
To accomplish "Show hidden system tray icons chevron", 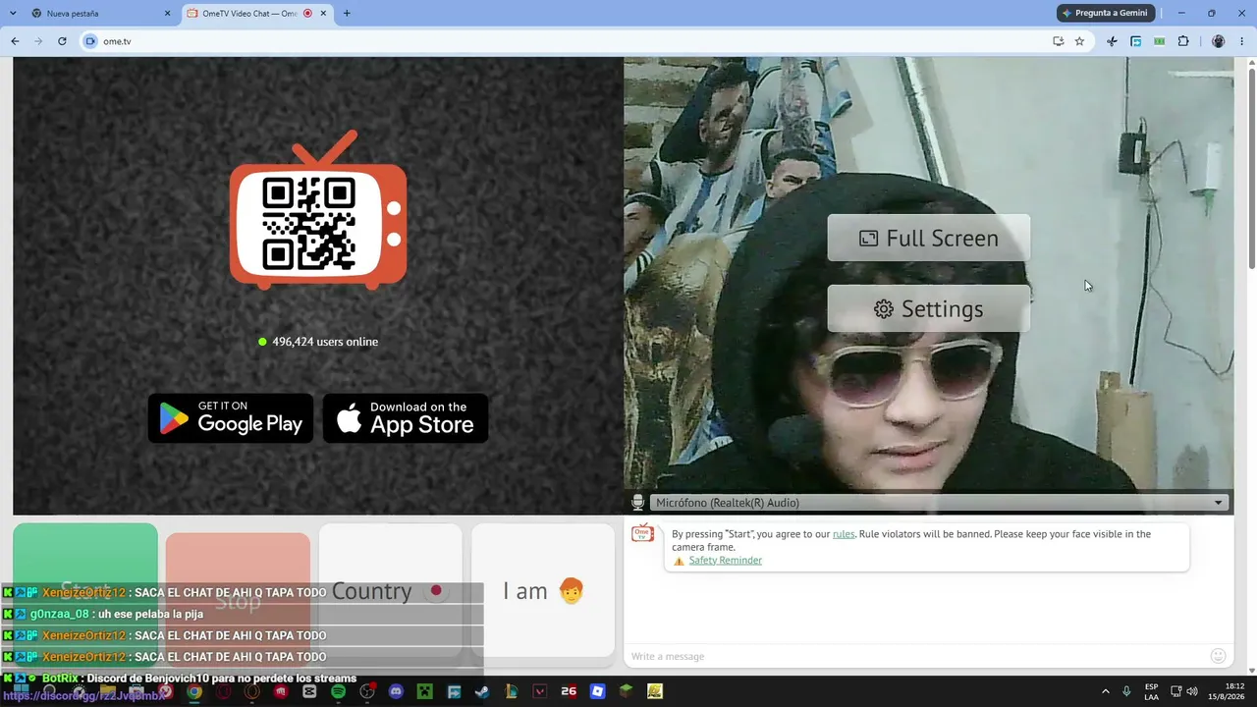I will [1105, 691].
